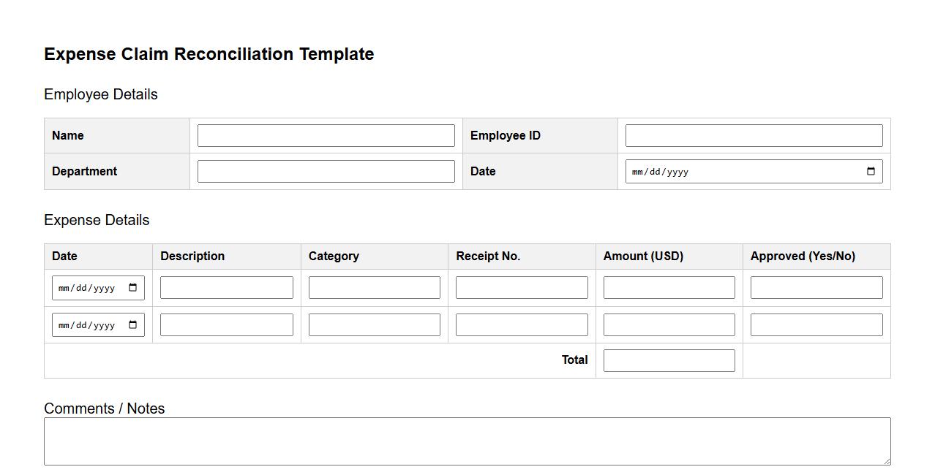Click the Total amount input box
This screenshot has height=475, width=935.
pos(669,360)
